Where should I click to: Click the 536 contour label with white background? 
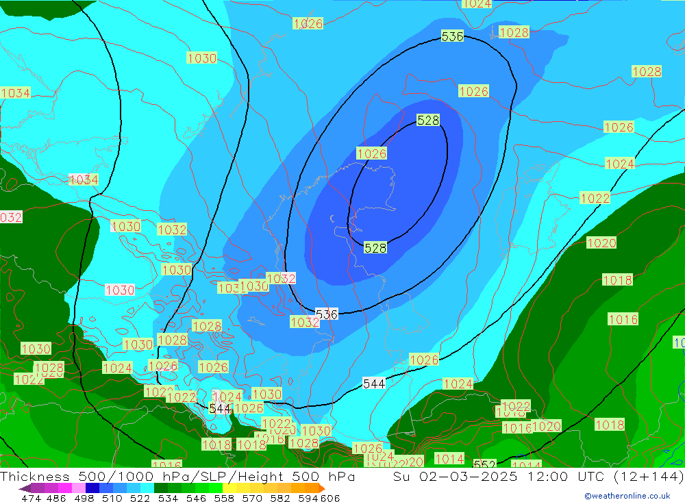pyautogui.click(x=326, y=314)
